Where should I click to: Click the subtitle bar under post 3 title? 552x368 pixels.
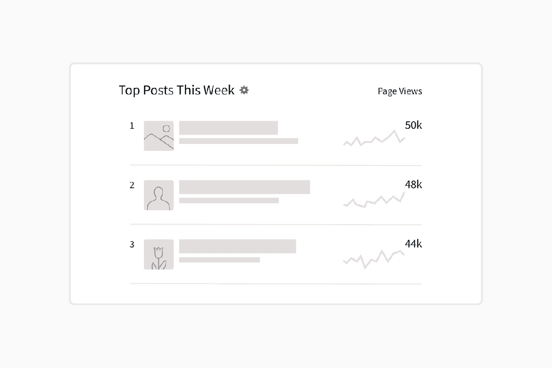point(219,260)
